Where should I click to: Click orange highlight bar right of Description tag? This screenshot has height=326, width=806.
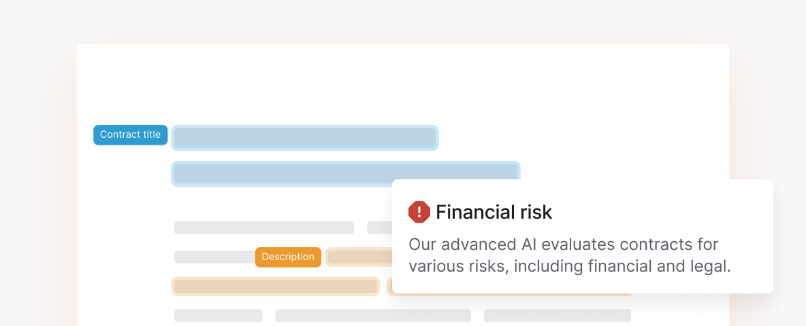tap(359, 257)
